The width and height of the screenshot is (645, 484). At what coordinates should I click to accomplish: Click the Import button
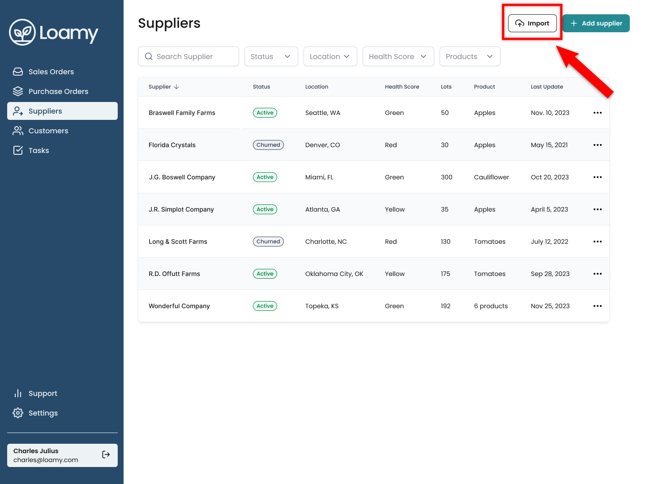pos(532,23)
